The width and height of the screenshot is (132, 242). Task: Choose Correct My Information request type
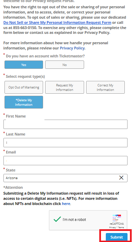(105, 87)
